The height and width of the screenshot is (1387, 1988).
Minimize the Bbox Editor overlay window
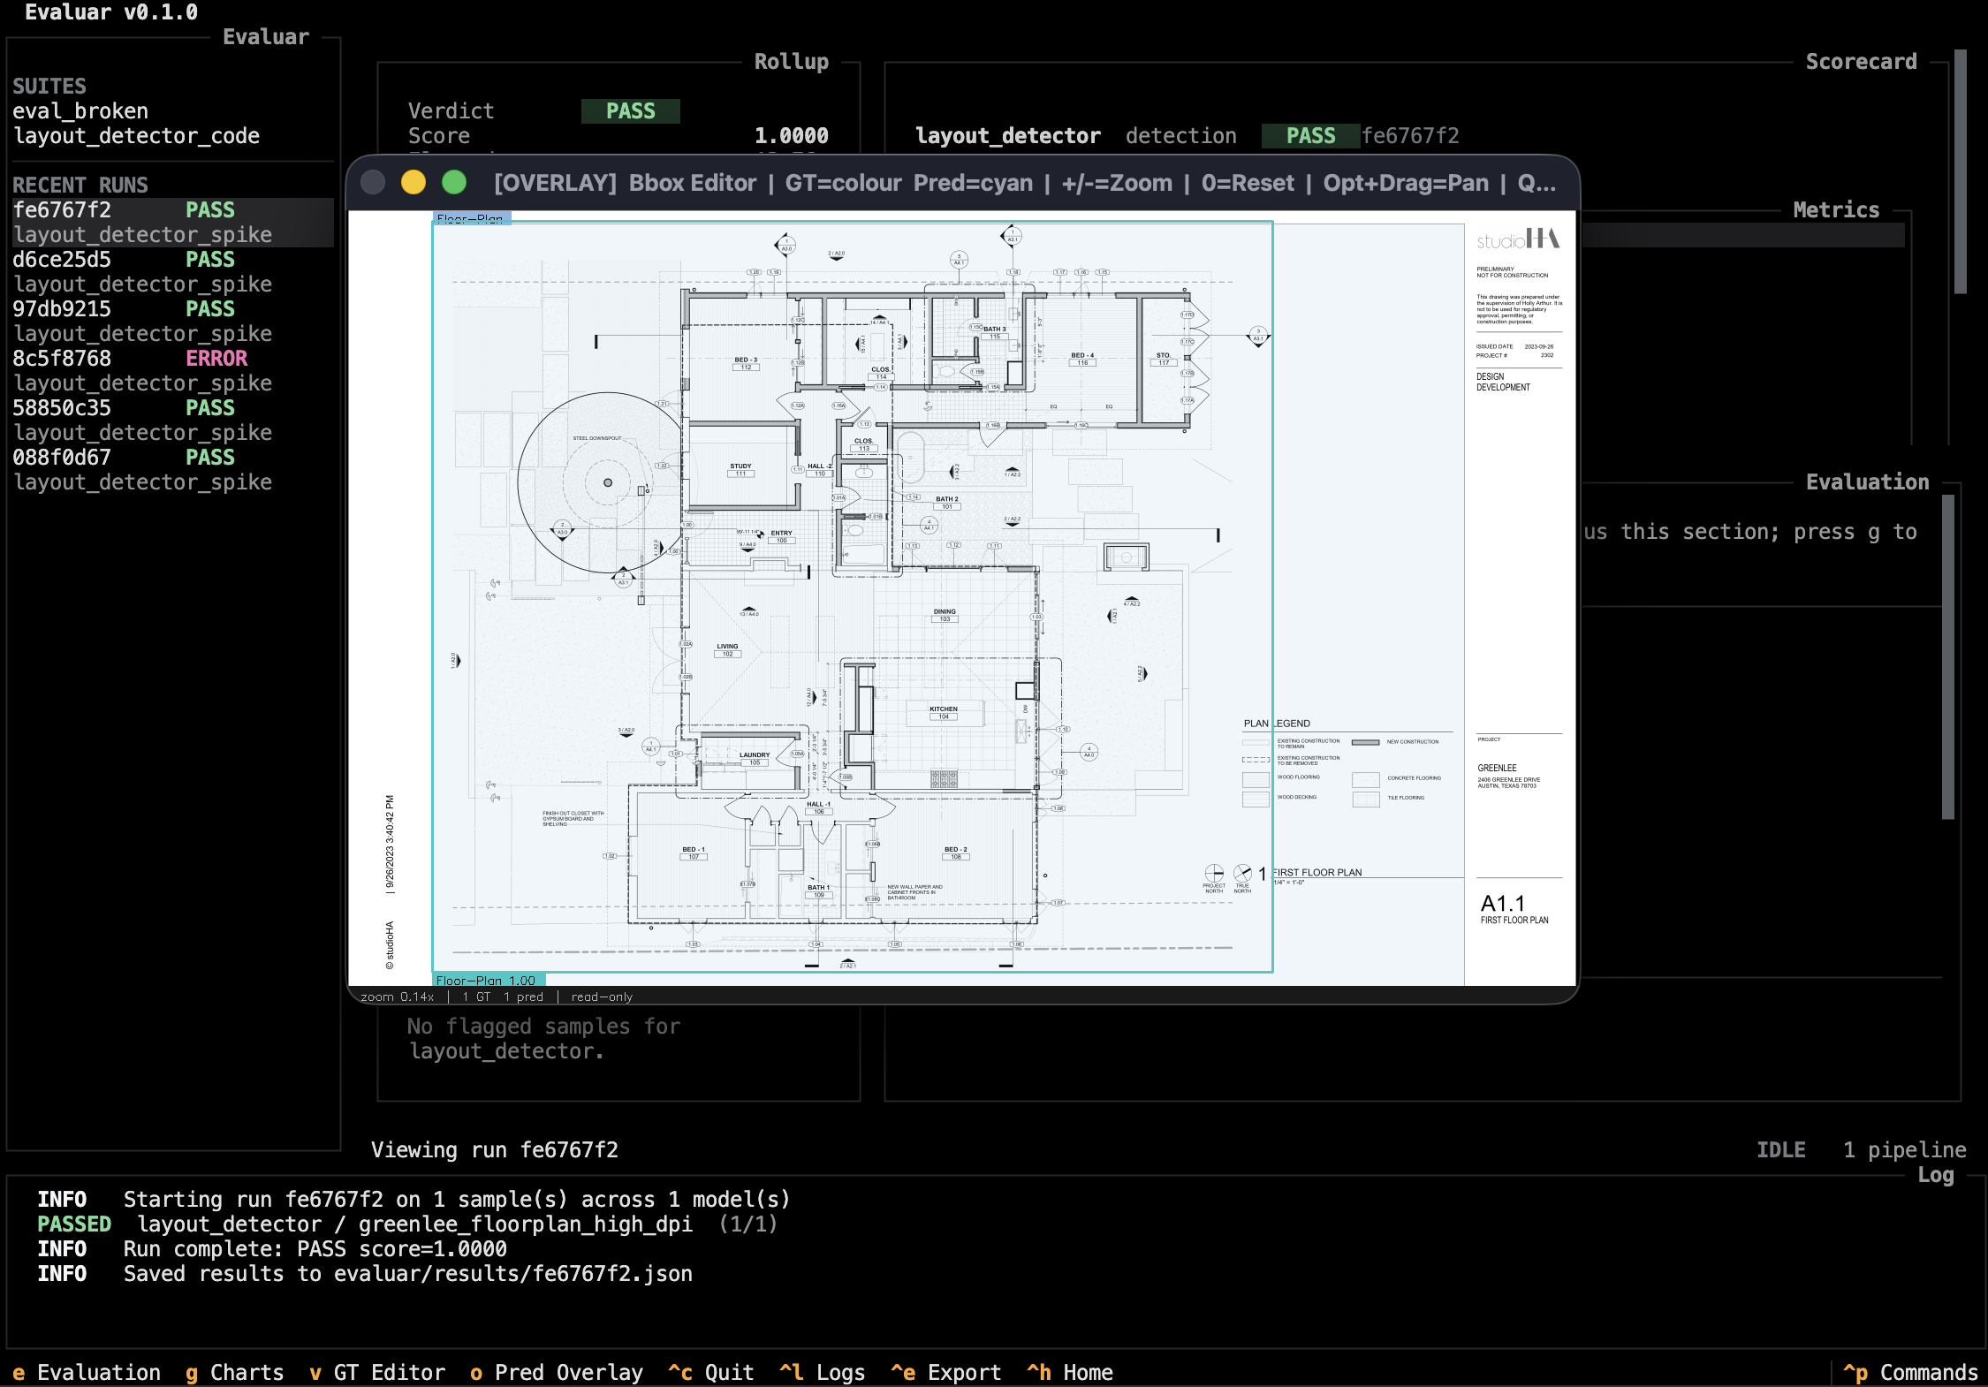tap(414, 182)
